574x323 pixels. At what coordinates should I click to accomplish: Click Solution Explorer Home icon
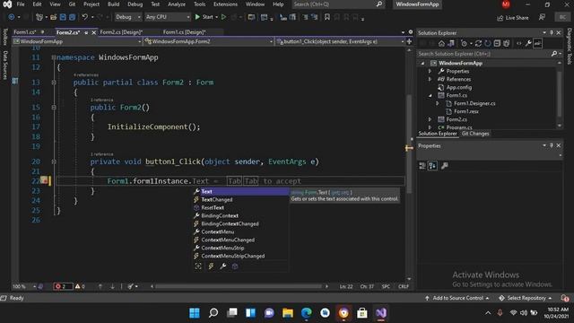[x=442, y=44]
